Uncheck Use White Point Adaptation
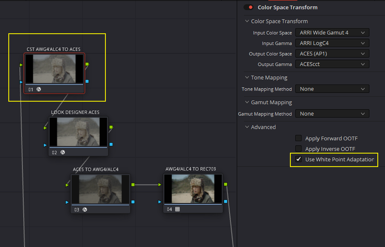This screenshot has height=247, width=385. [x=298, y=159]
